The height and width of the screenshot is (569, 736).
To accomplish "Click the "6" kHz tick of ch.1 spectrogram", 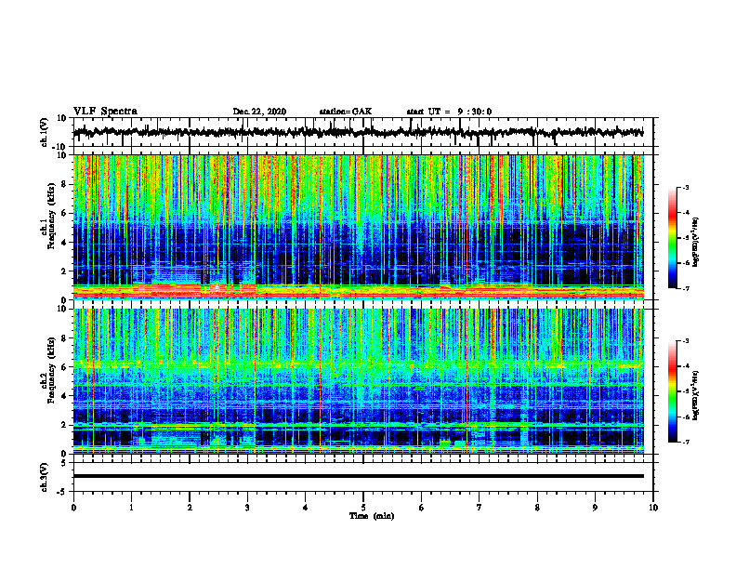I will [x=64, y=213].
